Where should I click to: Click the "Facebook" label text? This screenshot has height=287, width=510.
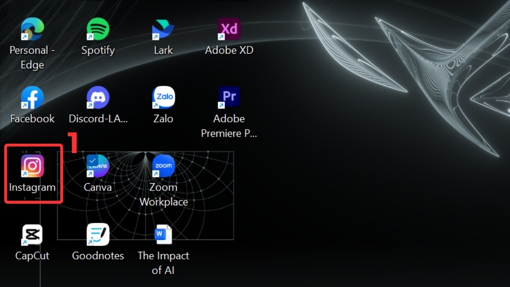click(x=32, y=119)
